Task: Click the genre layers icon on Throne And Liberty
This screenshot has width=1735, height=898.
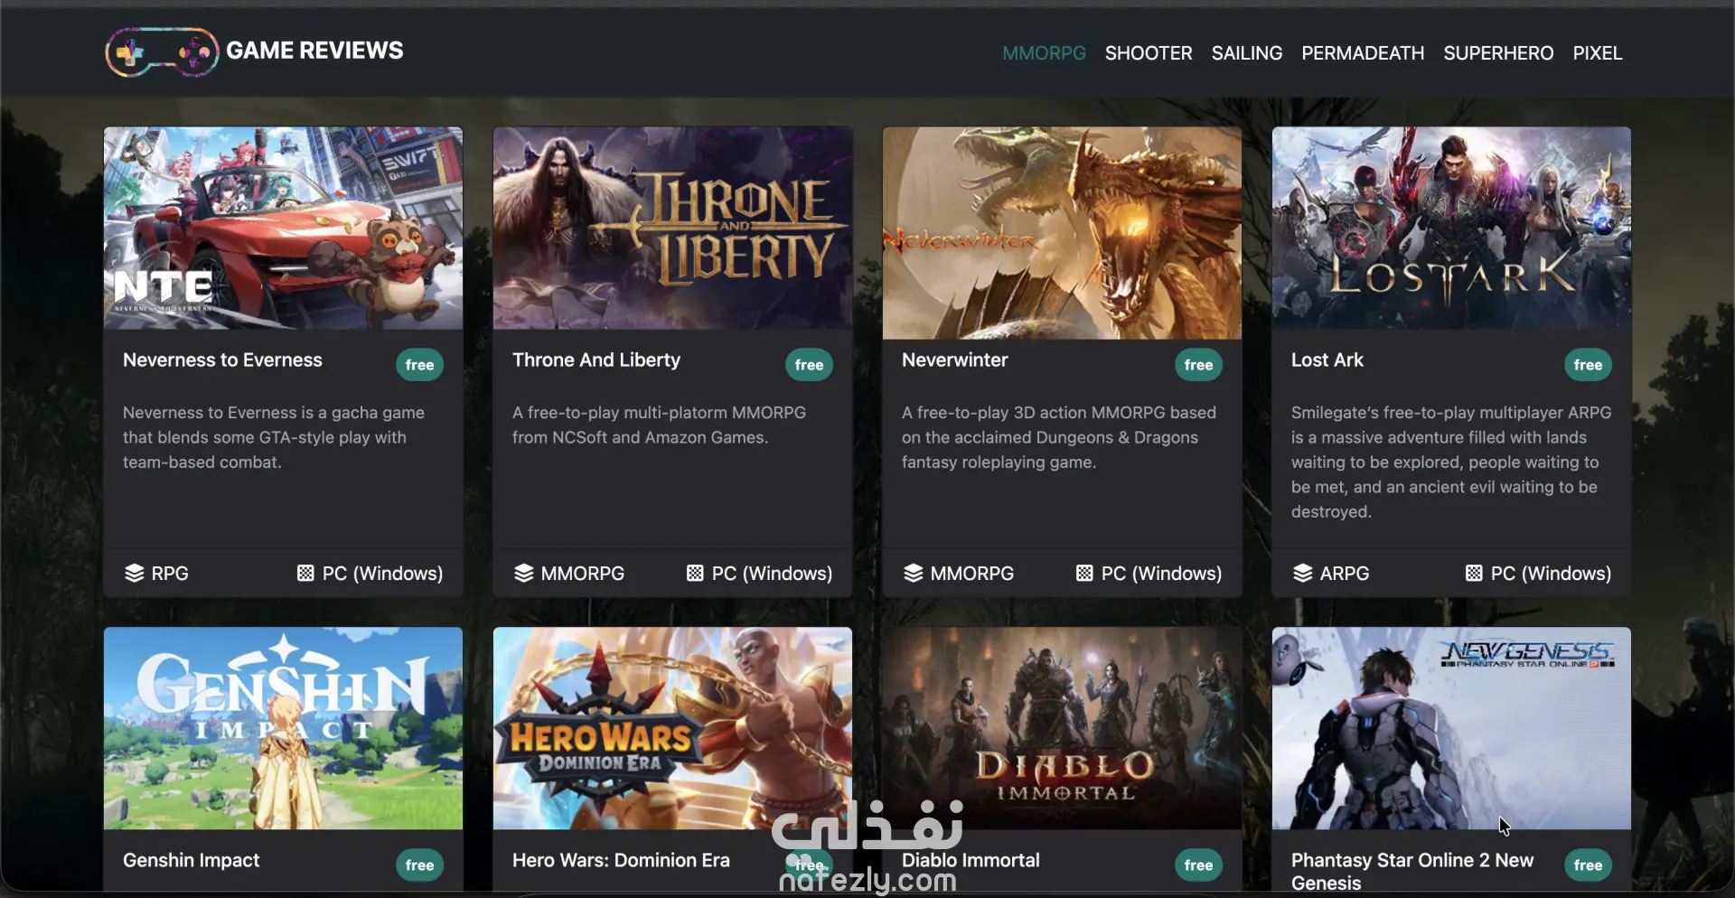Action: pos(523,573)
